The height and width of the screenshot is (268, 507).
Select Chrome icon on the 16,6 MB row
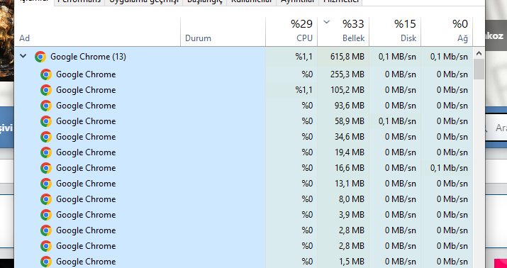pyautogui.click(x=46, y=168)
